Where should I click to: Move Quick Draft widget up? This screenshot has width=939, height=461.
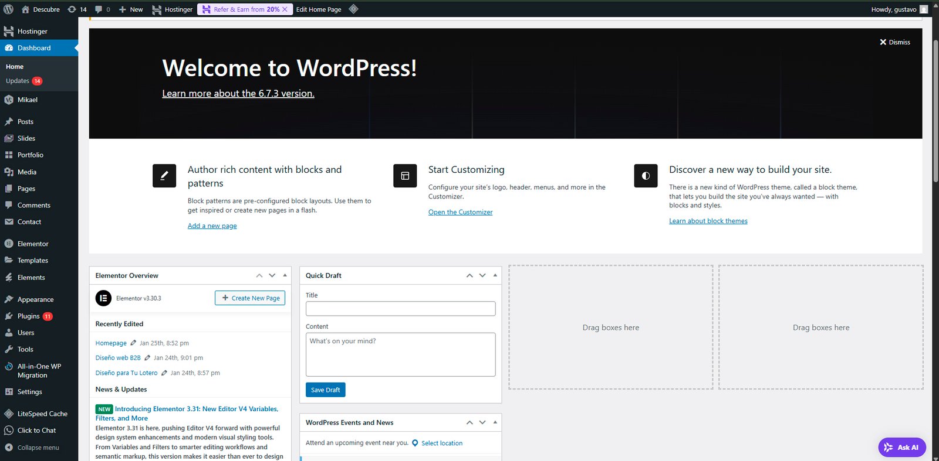(469, 275)
